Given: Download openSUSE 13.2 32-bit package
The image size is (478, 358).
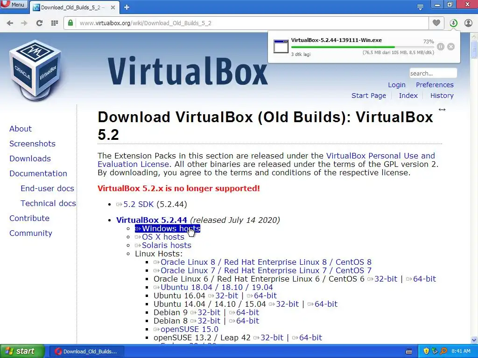Looking at the screenshot, I should [x=268, y=337].
